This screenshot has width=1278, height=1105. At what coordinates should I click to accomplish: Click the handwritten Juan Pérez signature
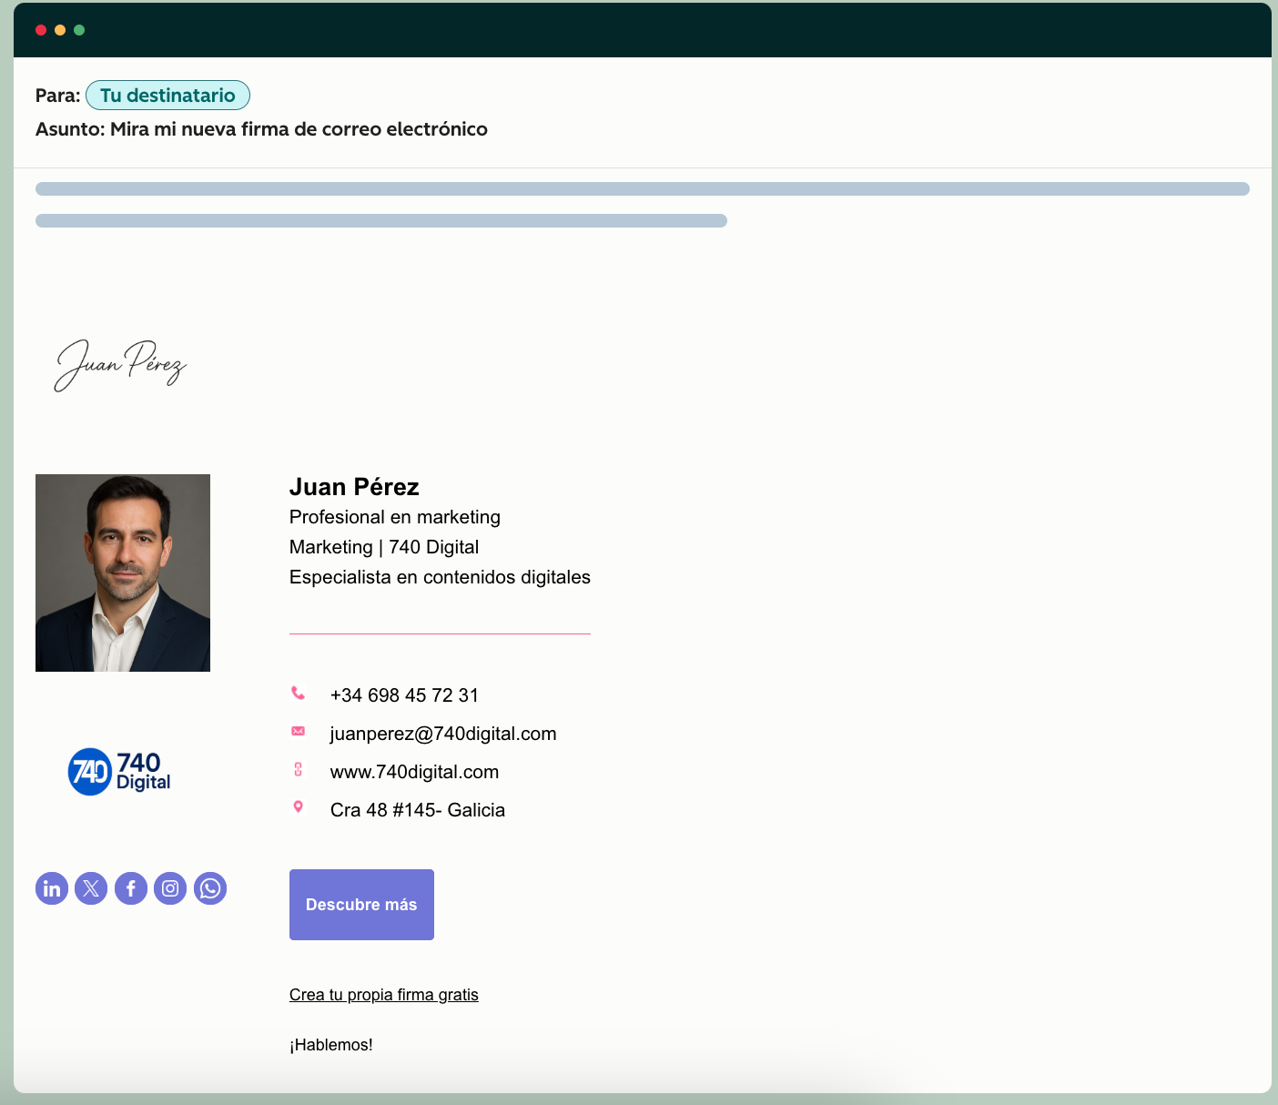[x=118, y=366]
